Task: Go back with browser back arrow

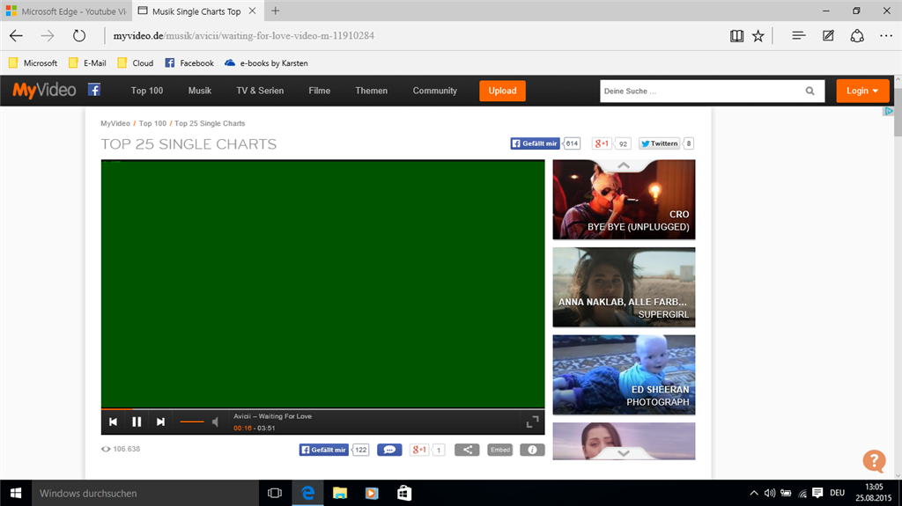Action: click(x=16, y=36)
